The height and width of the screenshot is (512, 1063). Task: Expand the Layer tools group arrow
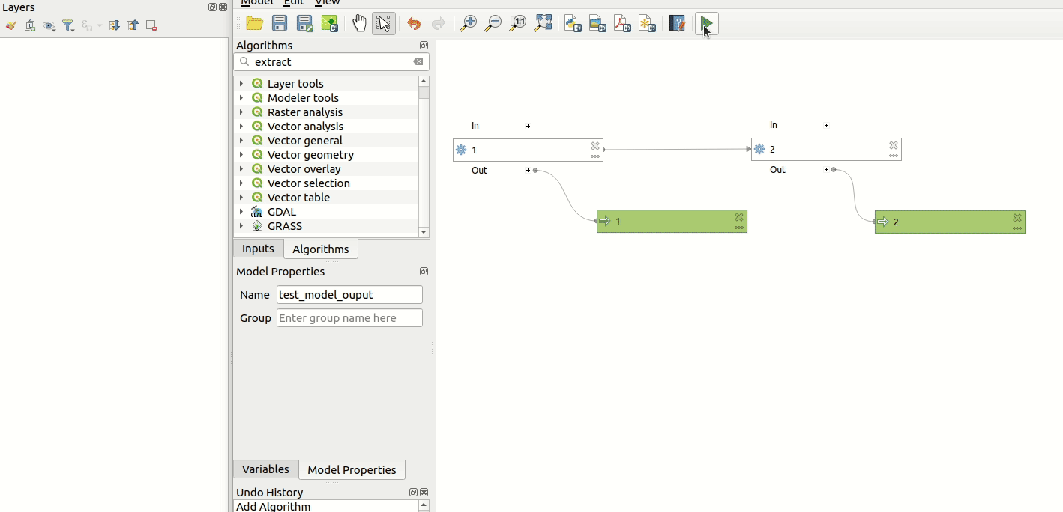[241, 84]
